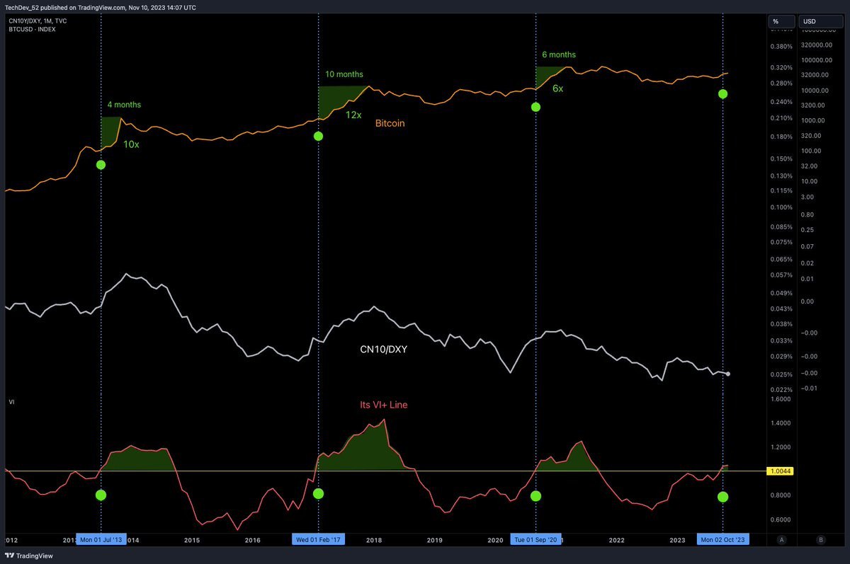Select the Mon 01 Jul '13 date marker

101,540
